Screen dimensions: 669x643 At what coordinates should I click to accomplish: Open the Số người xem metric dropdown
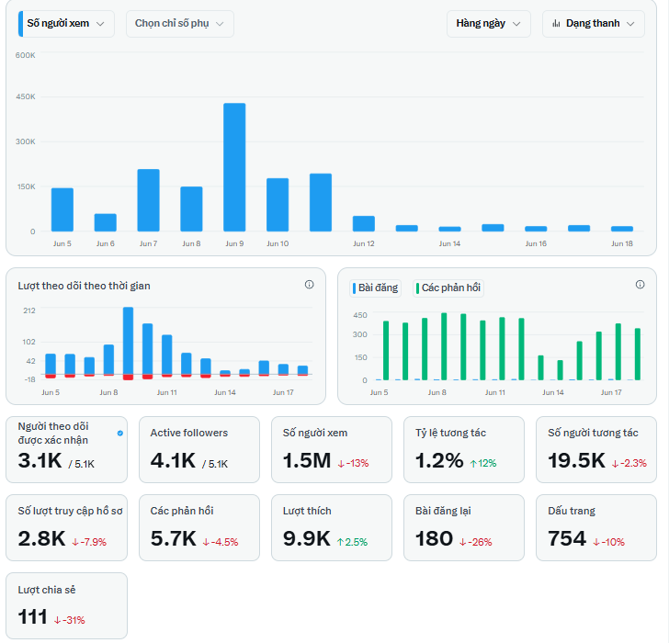(x=66, y=24)
